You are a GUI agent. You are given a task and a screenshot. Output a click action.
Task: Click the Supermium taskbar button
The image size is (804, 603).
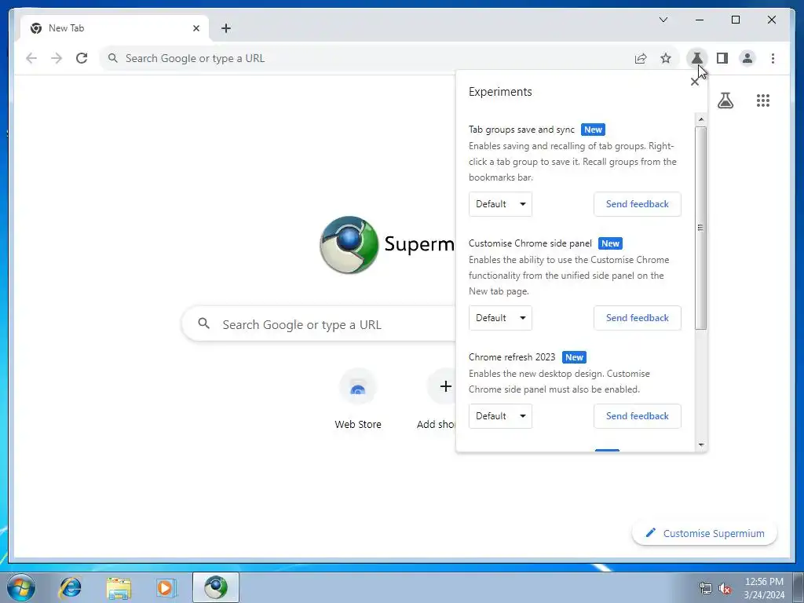216,587
